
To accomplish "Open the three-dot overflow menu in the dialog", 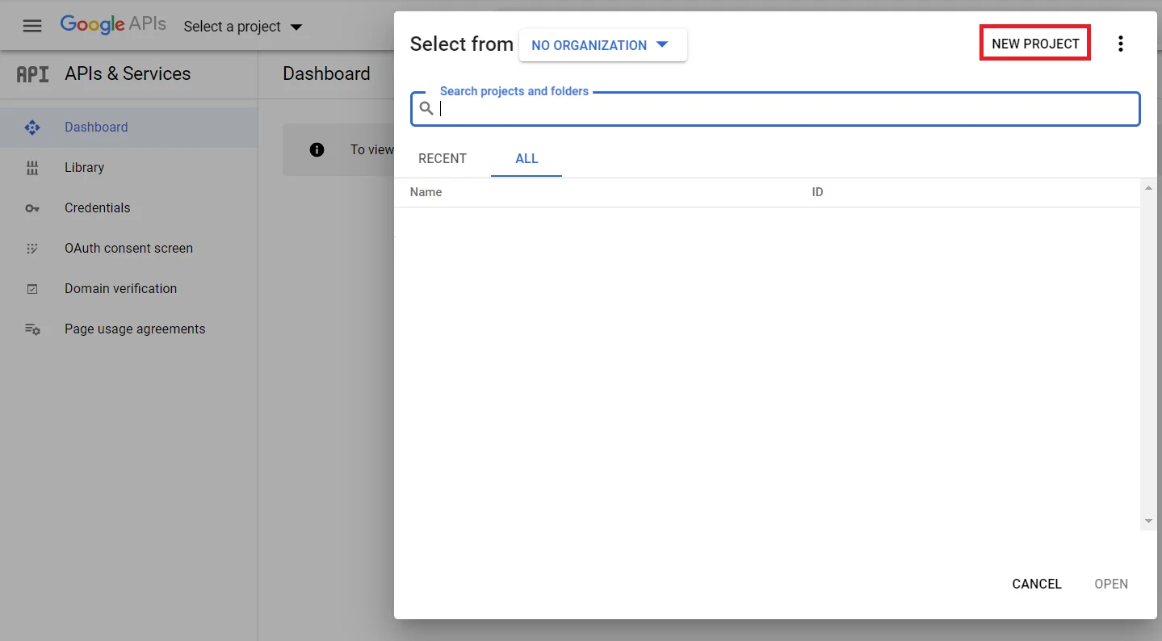I will coord(1121,44).
